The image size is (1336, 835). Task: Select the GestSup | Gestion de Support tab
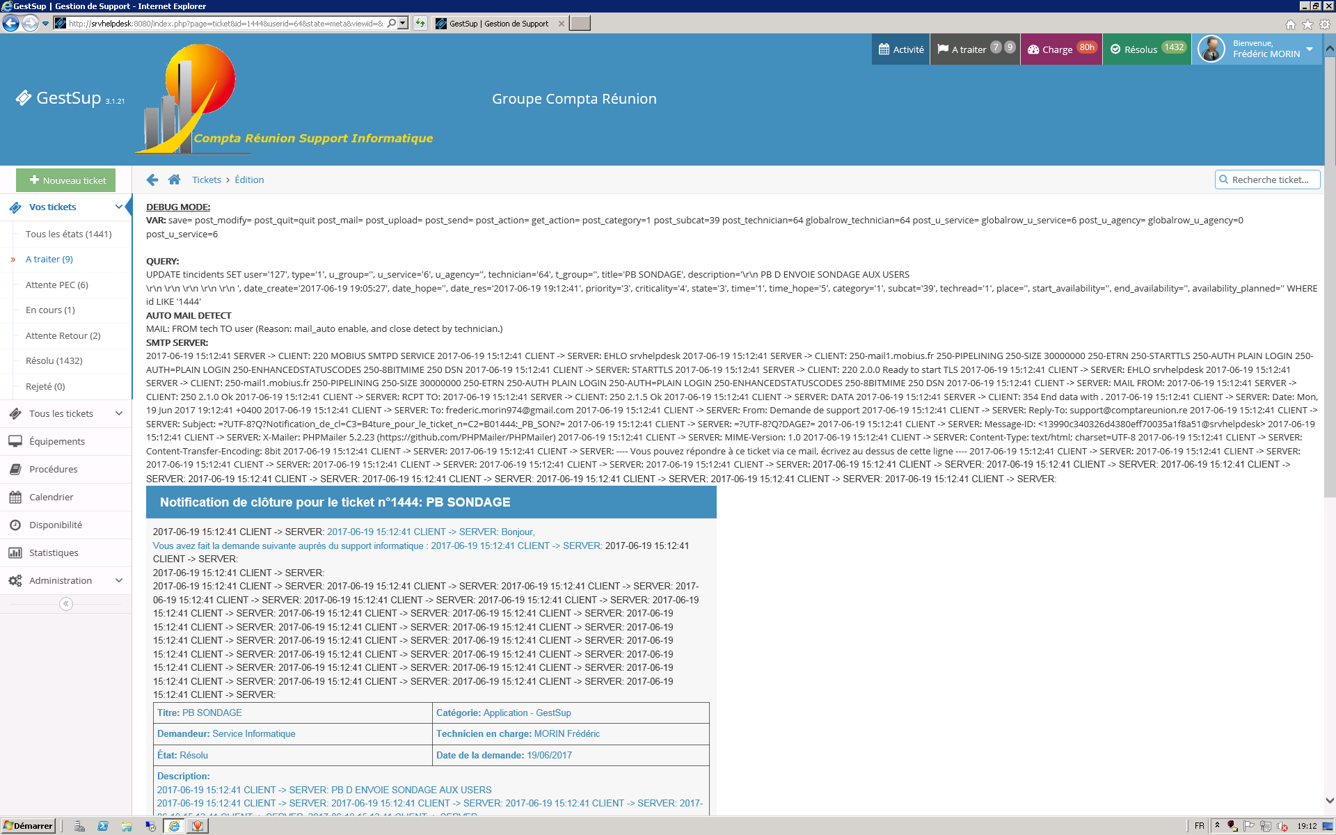click(x=498, y=24)
